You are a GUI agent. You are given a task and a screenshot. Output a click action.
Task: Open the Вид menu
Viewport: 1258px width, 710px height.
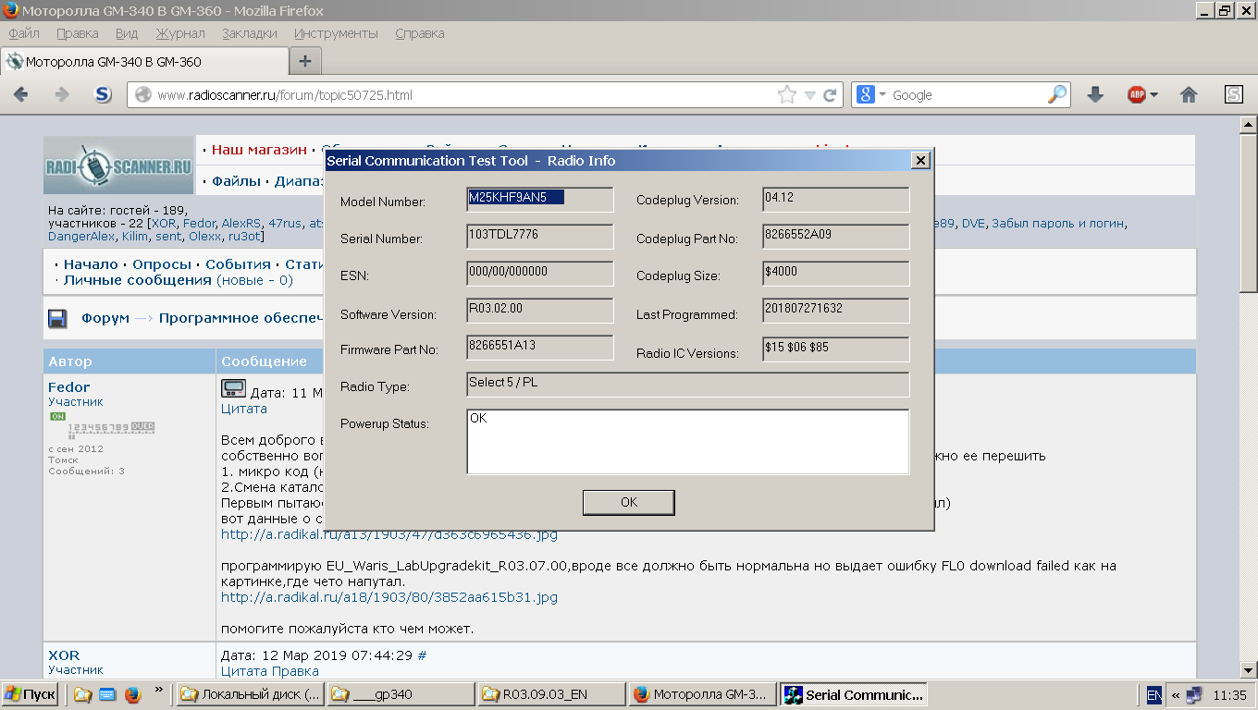[x=127, y=33]
